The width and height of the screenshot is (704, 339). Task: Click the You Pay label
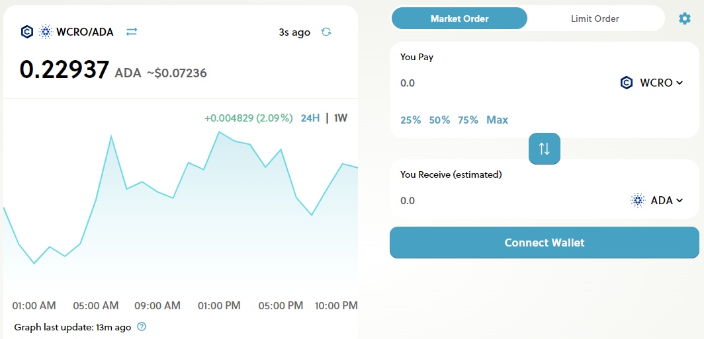coord(417,57)
